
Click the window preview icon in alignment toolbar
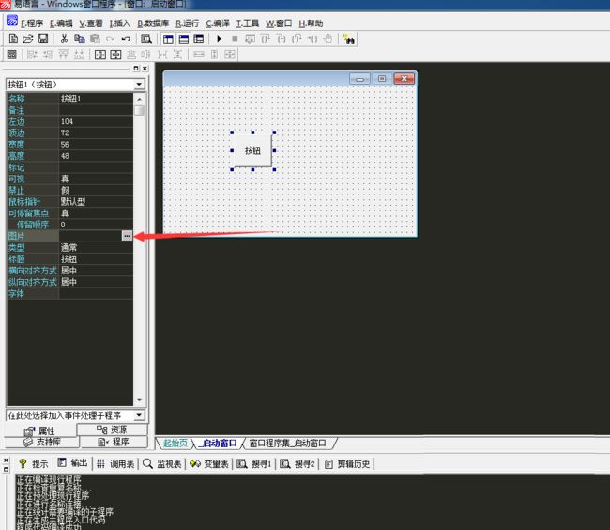[x=12, y=55]
